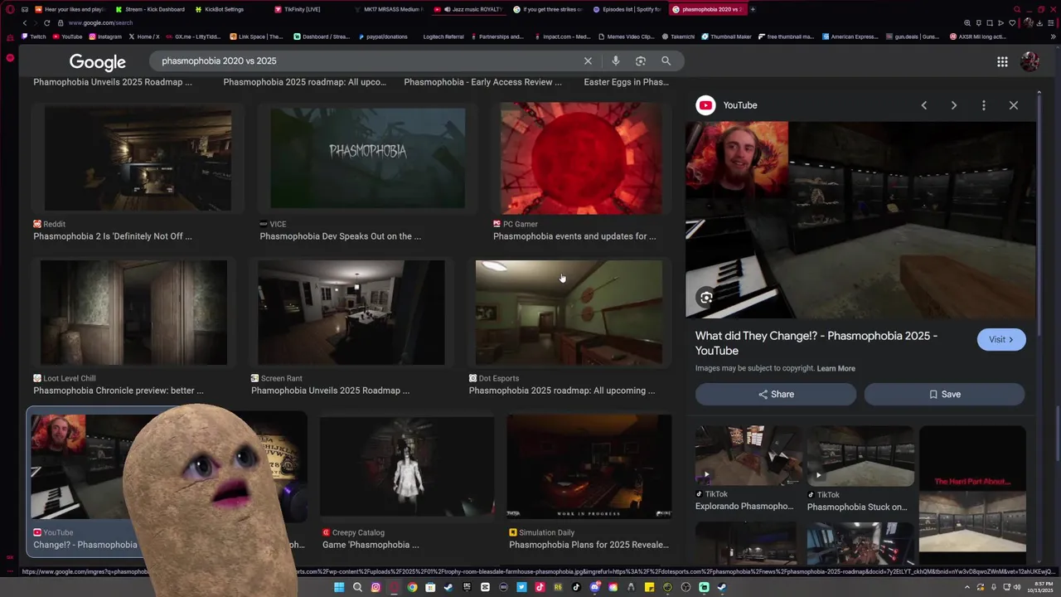
Task: Open the Thumbnail Maker bookmark
Action: tap(726, 36)
